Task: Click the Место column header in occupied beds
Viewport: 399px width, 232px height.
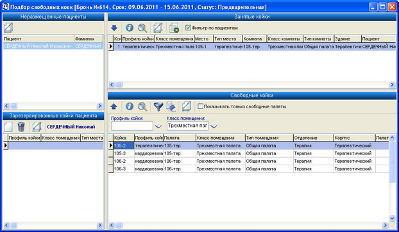Action: tap(204, 39)
